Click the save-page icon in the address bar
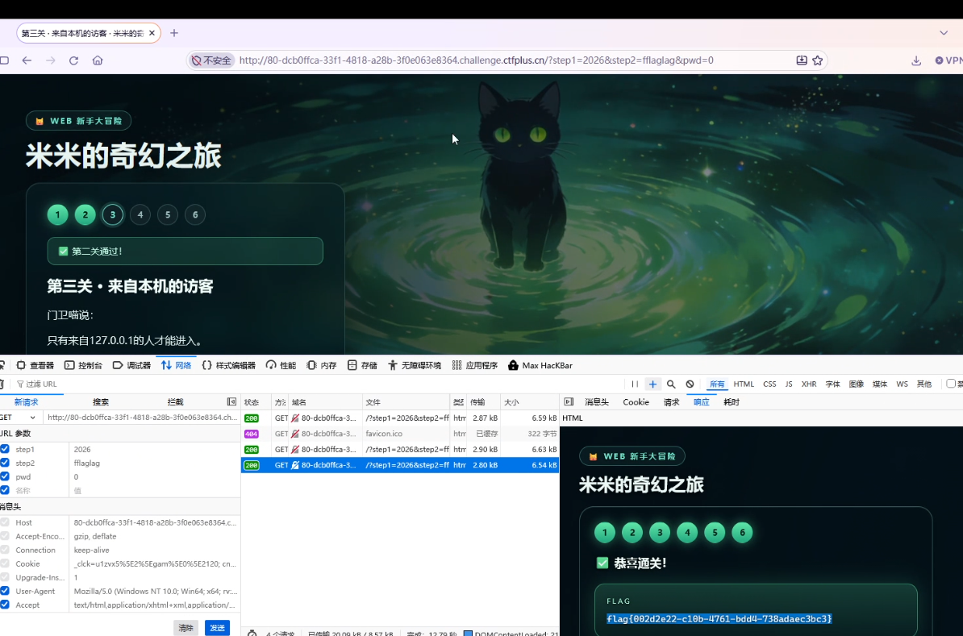963x636 pixels. (802, 60)
